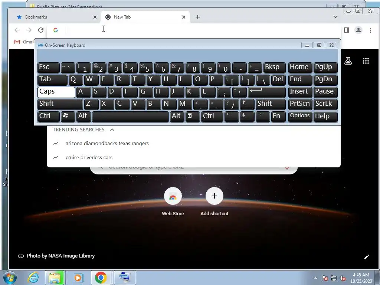The image size is (380, 285).
Task: Close the Bookmarks tab
Action: (95, 17)
